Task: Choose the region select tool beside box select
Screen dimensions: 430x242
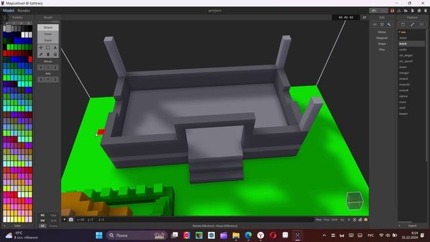Action: click(55, 48)
